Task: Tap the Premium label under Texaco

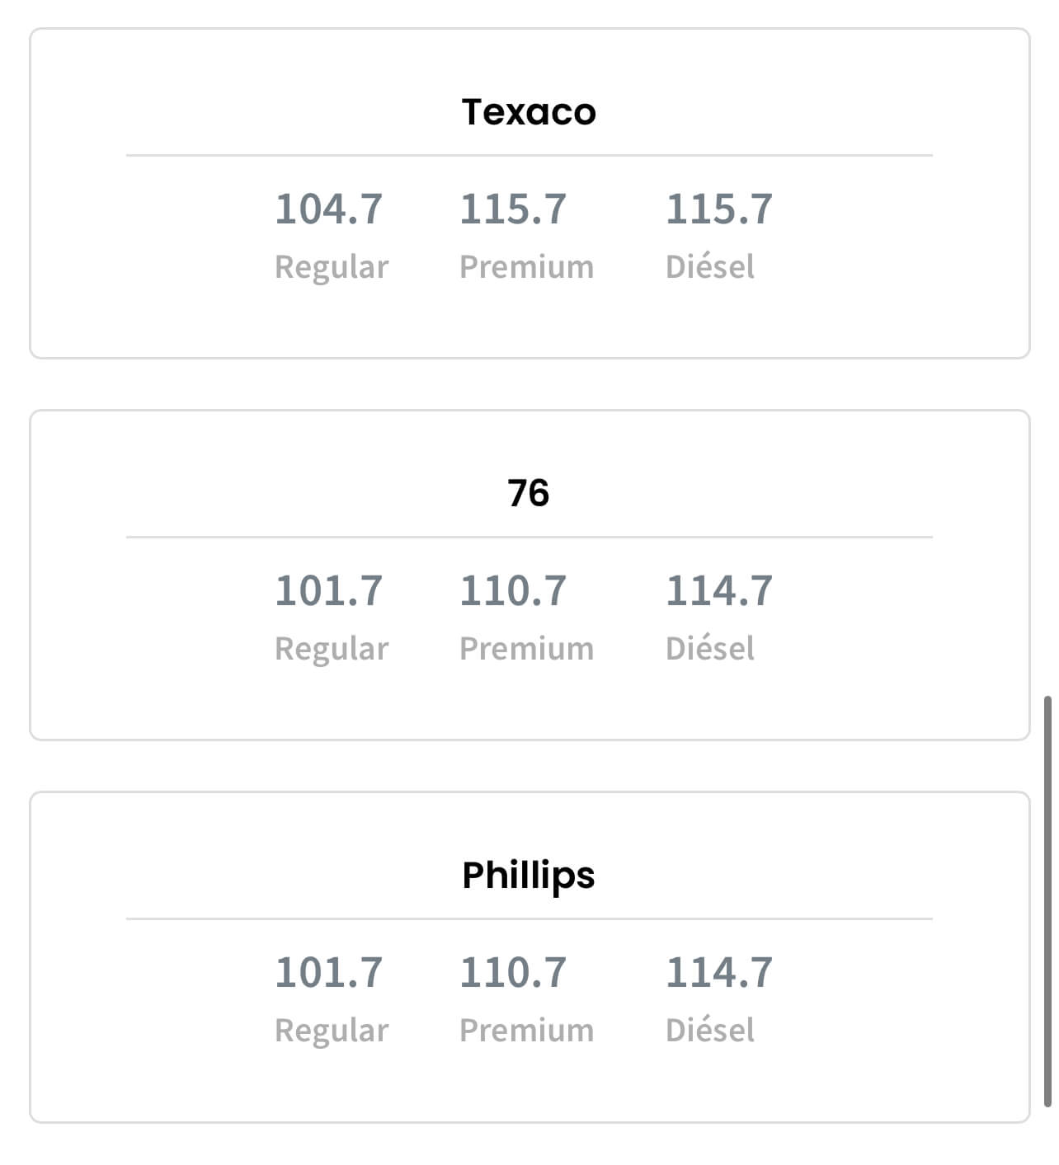Action: point(526,267)
